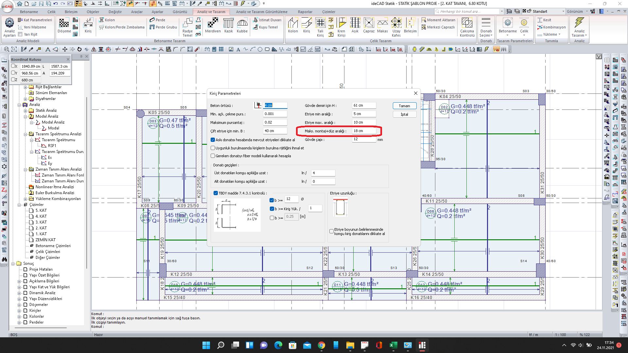Click the Moment Aktaran tool

(x=438, y=20)
